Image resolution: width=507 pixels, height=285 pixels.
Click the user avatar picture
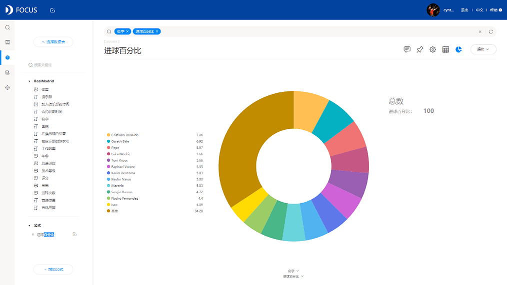(x=433, y=10)
